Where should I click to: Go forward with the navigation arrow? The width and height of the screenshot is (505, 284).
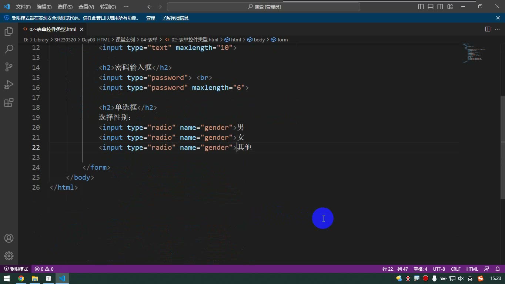tap(160, 7)
